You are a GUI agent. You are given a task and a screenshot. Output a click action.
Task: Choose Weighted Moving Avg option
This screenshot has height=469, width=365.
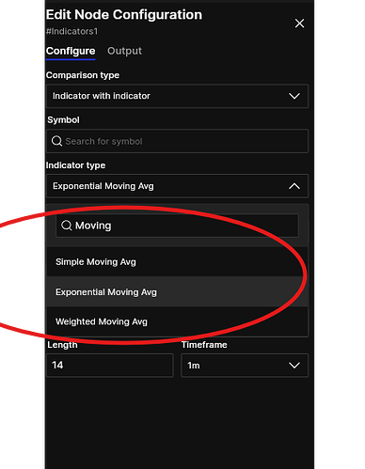[178, 321]
